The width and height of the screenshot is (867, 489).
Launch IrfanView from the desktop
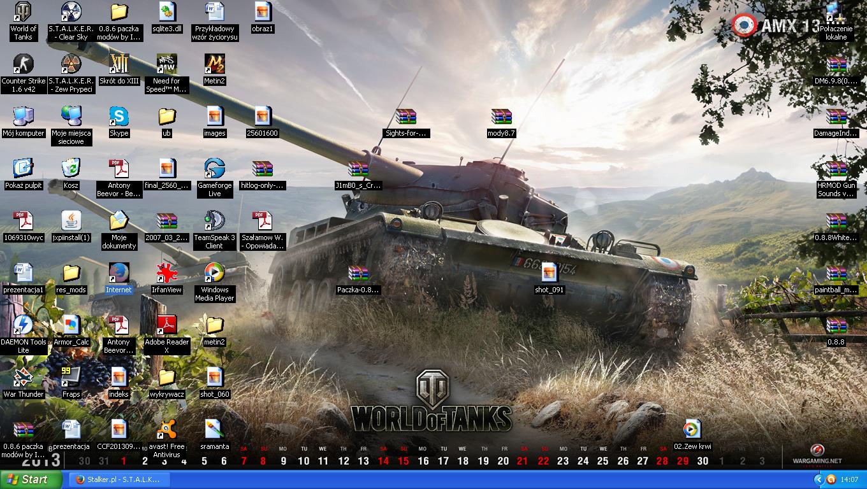click(167, 273)
